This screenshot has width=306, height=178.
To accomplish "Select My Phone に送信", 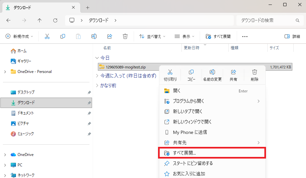I will pos(212,132).
